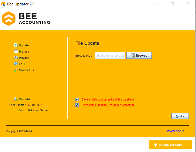Open the FAQ menu item
The width and height of the screenshot is (196, 152).
22,64
